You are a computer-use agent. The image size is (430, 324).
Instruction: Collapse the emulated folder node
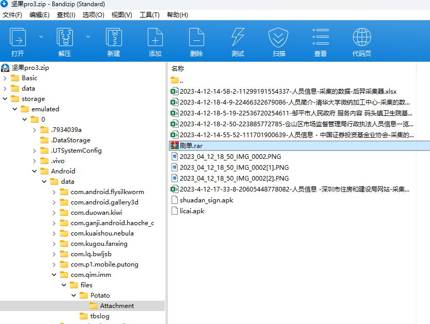[x=15, y=109]
